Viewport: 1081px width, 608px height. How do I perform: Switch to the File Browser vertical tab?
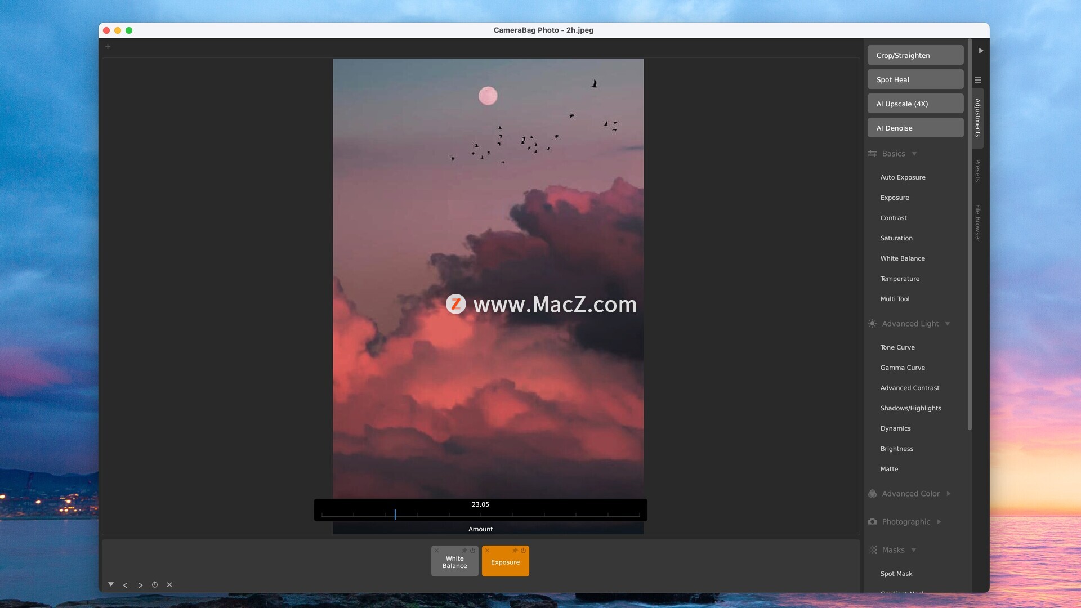tap(978, 223)
